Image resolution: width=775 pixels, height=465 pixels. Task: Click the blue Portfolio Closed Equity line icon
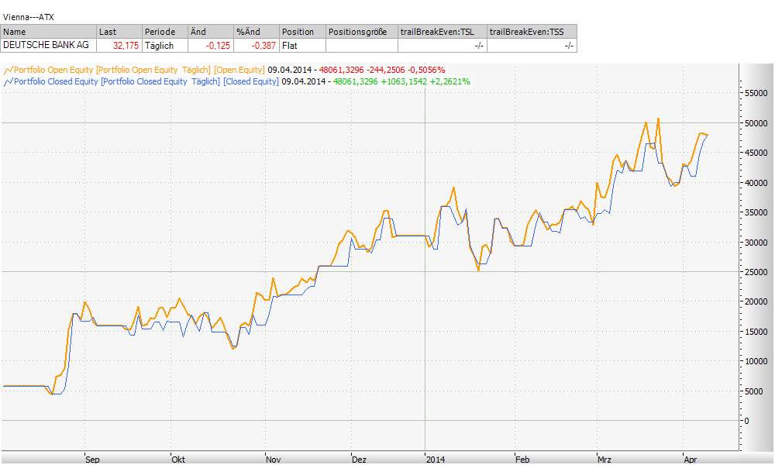[x=9, y=81]
